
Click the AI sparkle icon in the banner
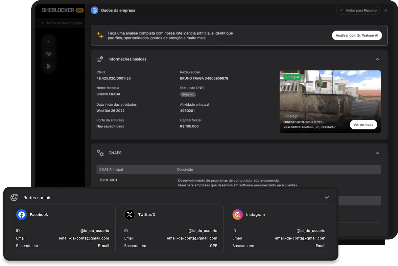[100, 35]
